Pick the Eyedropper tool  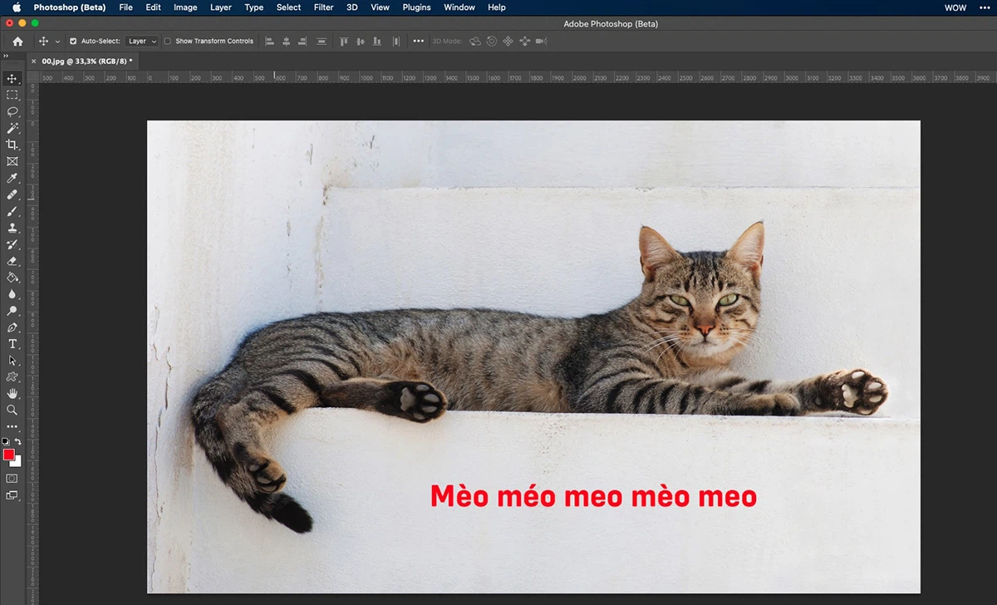(x=12, y=178)
